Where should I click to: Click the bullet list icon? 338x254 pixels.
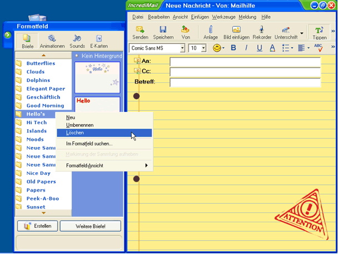click(286, 48)
